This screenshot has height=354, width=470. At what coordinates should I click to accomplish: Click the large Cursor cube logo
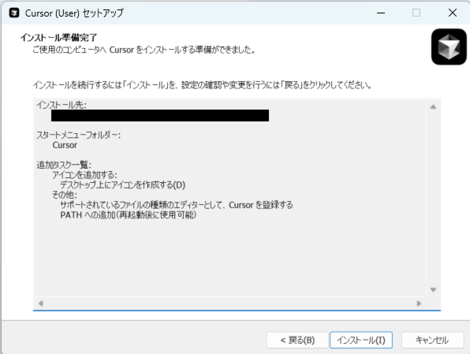point(449,47)
